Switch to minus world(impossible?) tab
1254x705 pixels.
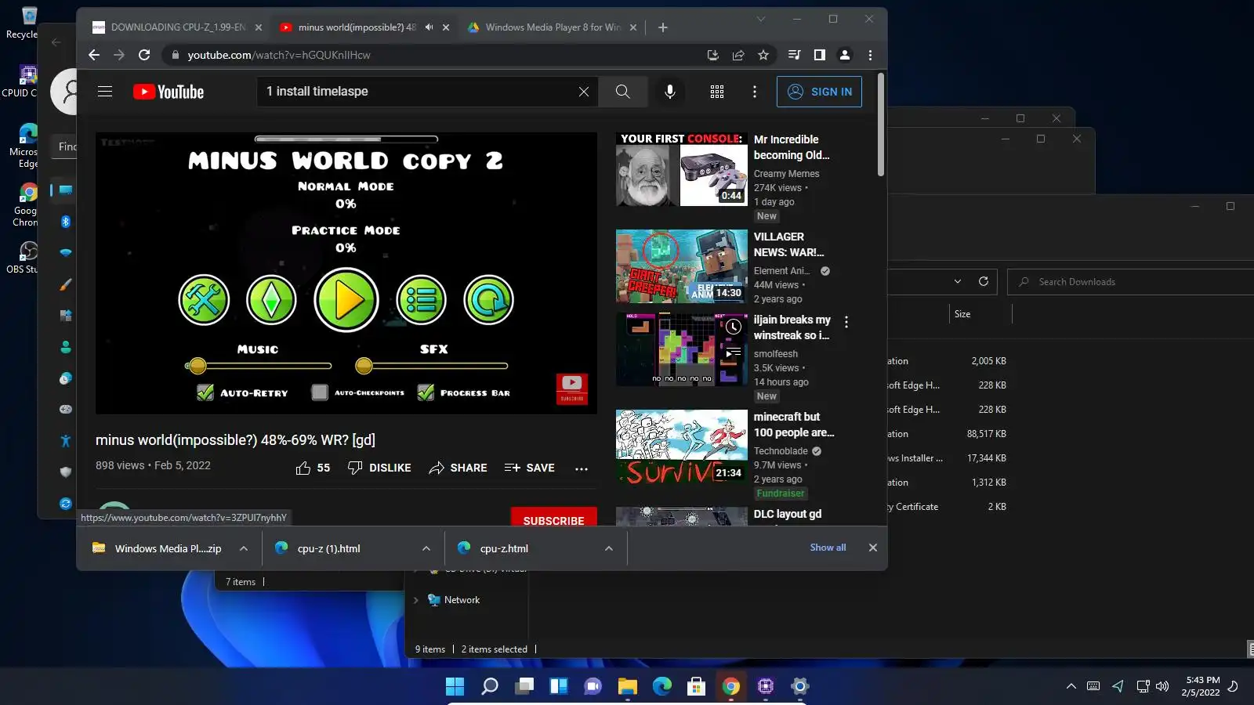coord(364,27)
